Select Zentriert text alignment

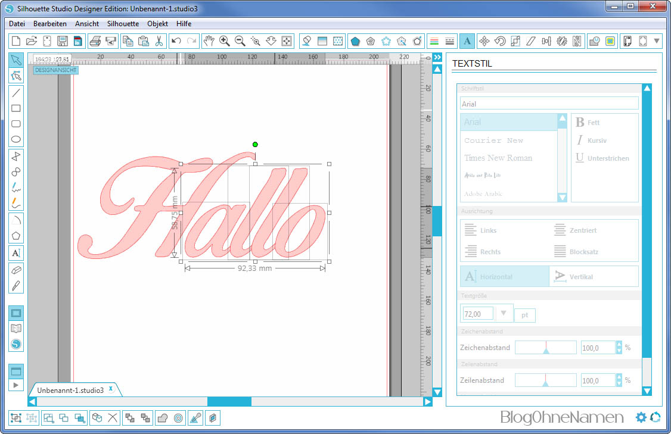[576, 230]
